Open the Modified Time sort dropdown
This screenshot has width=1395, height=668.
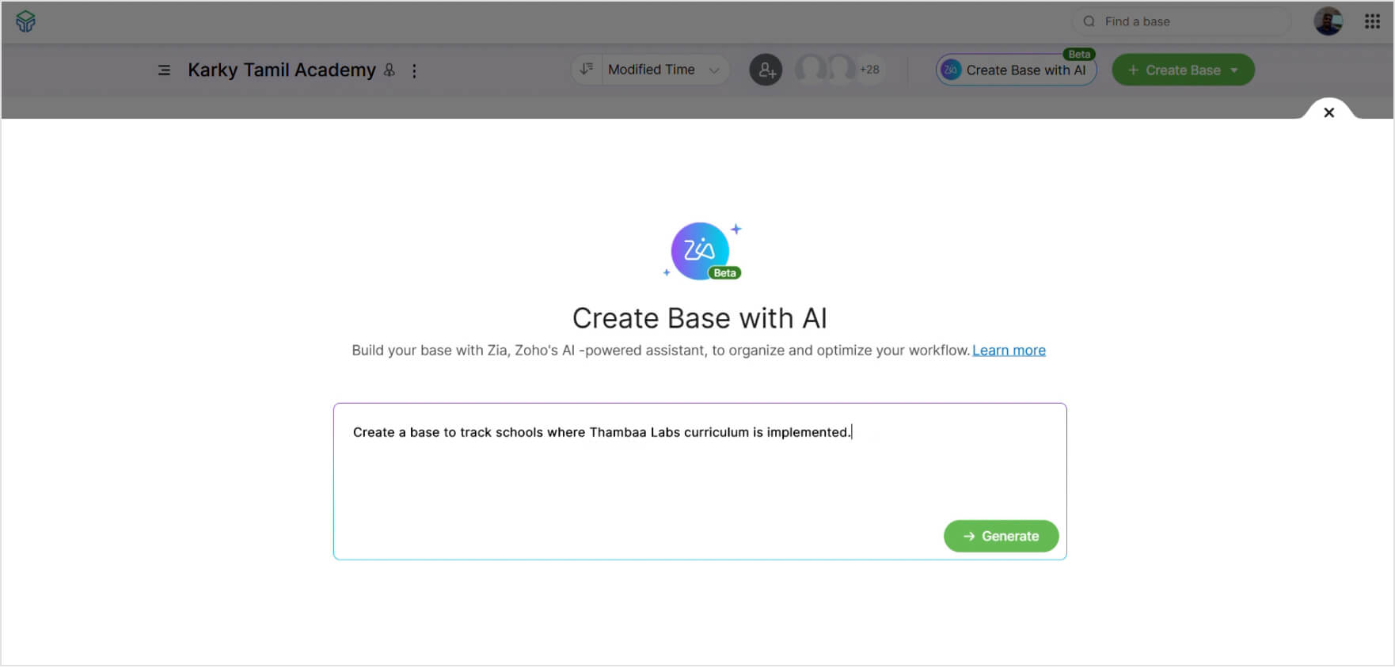point(665,70)
